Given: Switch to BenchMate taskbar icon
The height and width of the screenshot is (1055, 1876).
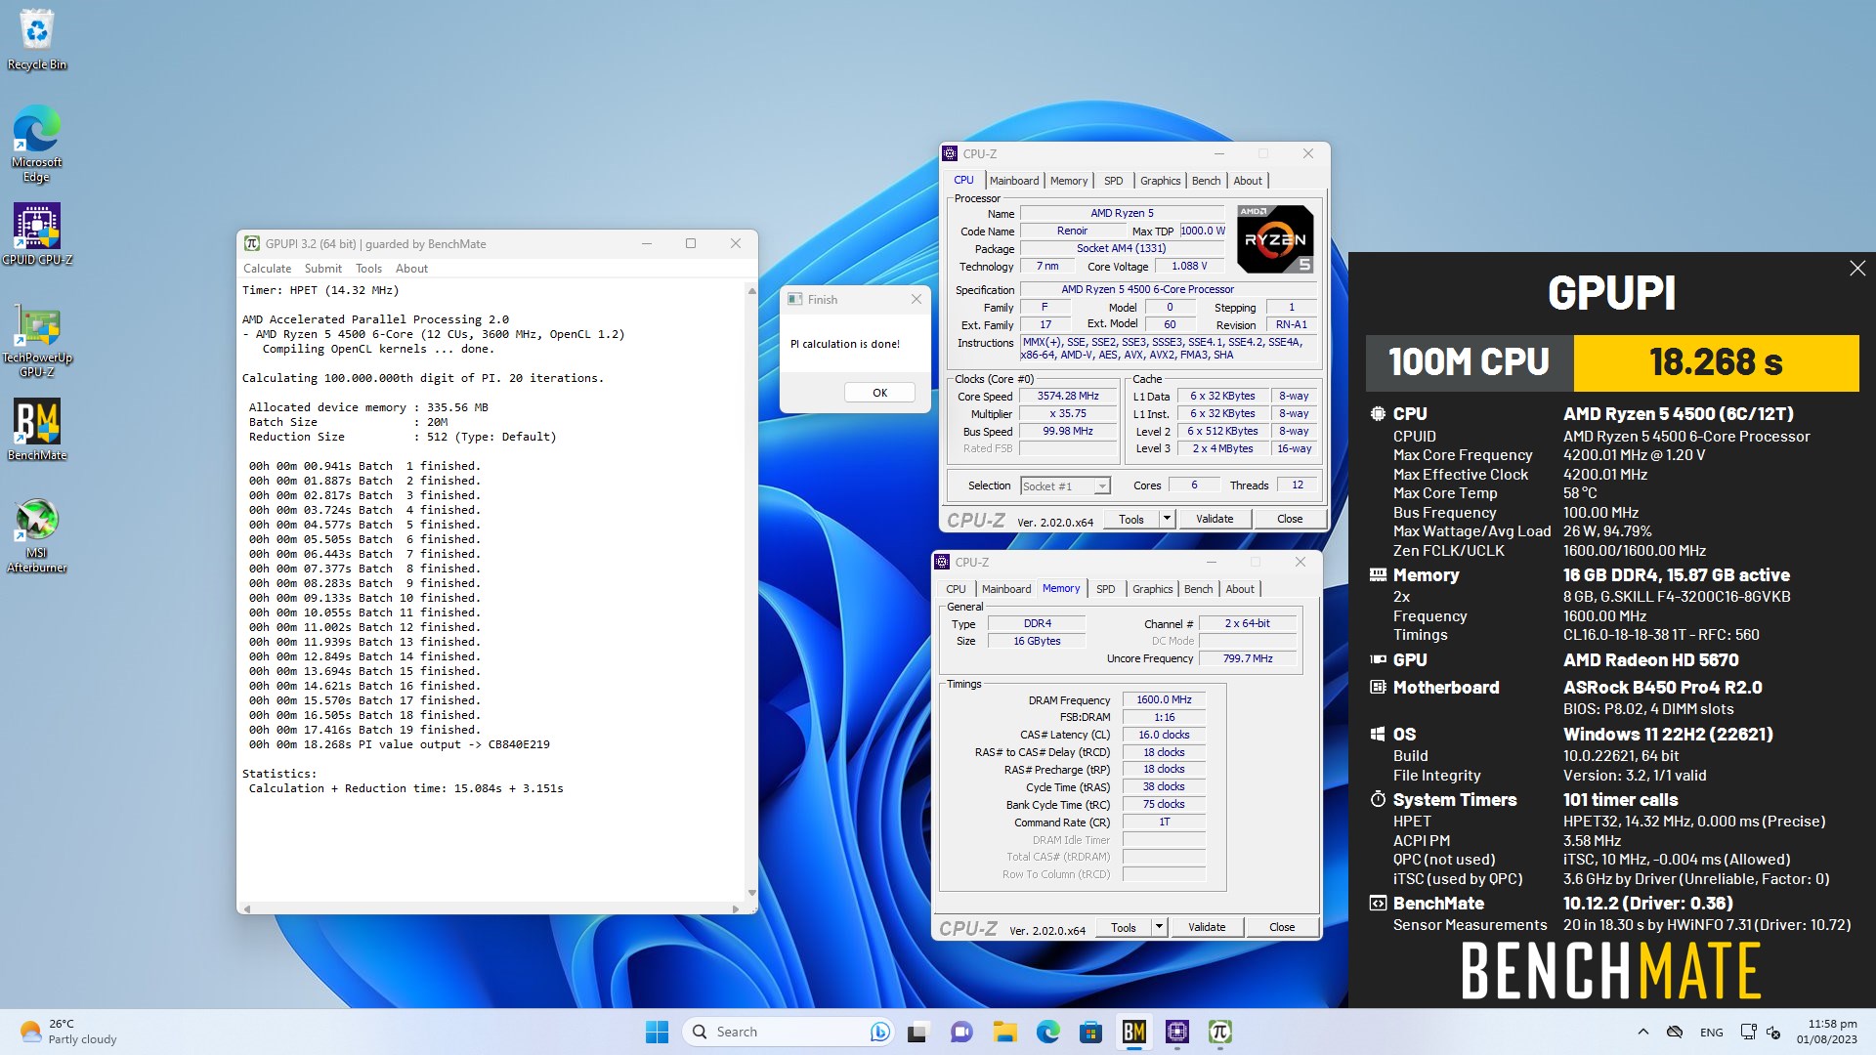Looking at the screenshot, I should (1133, 1032).
